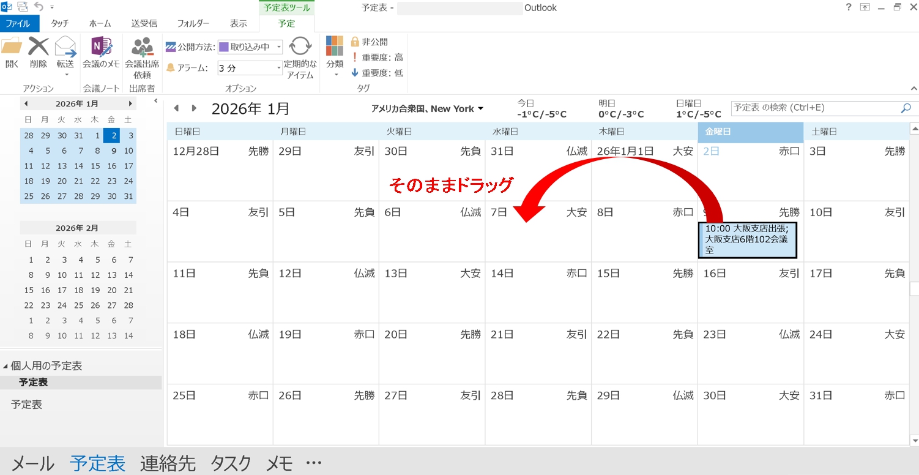919x475 pixels.
Task: Expand the New York weather location dropdown
Action: pyautogui.click(x=480, y=109)
